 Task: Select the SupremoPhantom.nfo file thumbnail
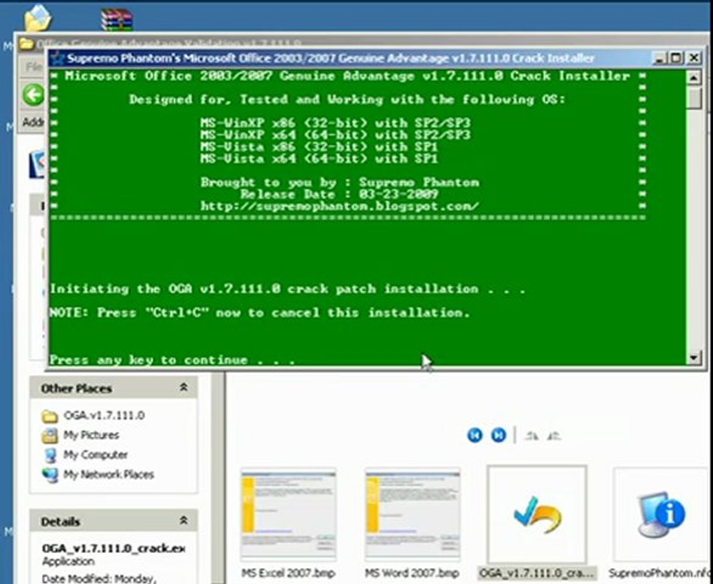pyautogui.click(x=661, y=514)
